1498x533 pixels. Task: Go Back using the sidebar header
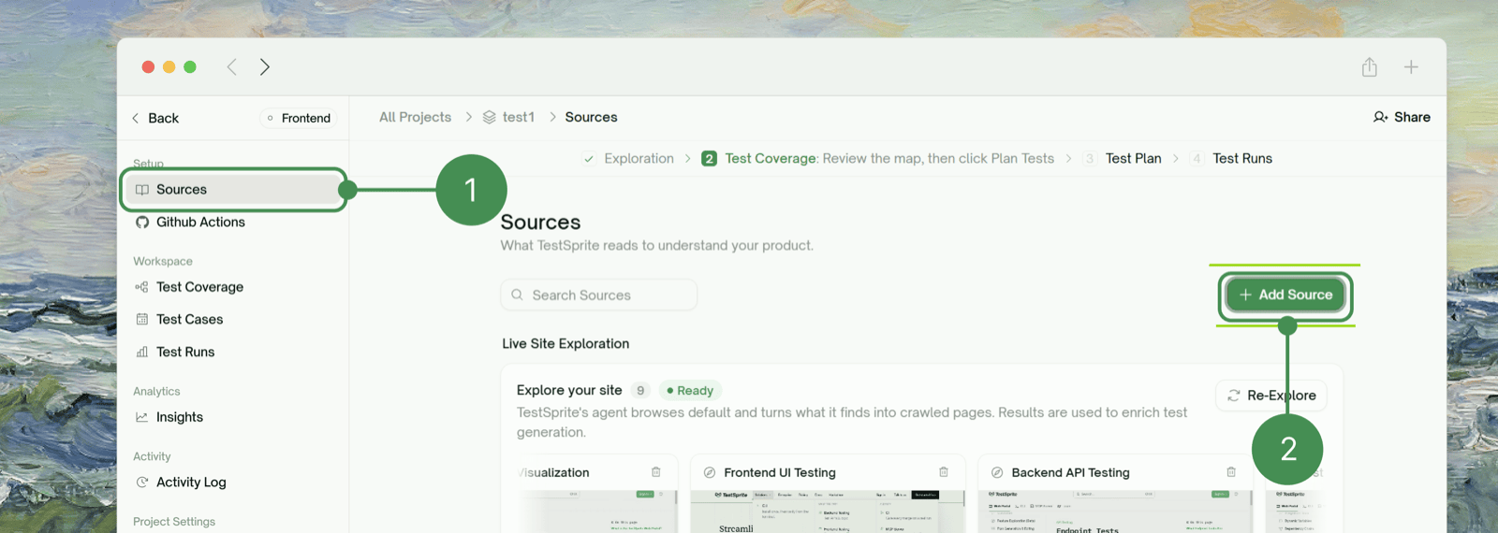[x=155, y=118]
